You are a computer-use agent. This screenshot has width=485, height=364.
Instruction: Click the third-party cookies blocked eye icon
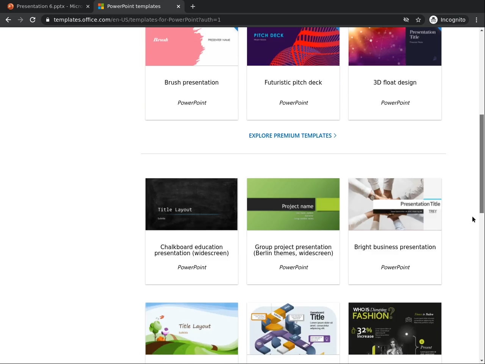pyautogui.click(x=406, y=20)
